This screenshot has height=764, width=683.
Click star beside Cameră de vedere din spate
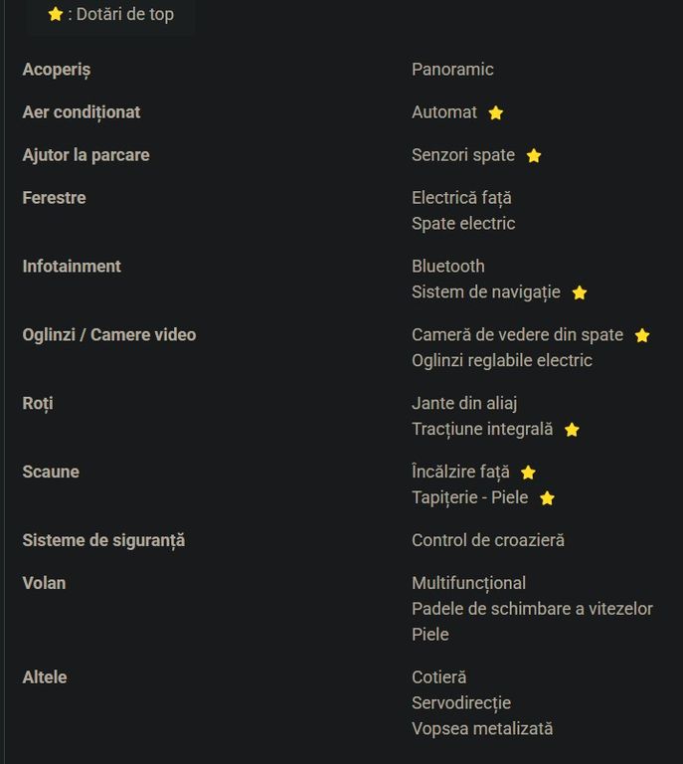click(642, 336)
